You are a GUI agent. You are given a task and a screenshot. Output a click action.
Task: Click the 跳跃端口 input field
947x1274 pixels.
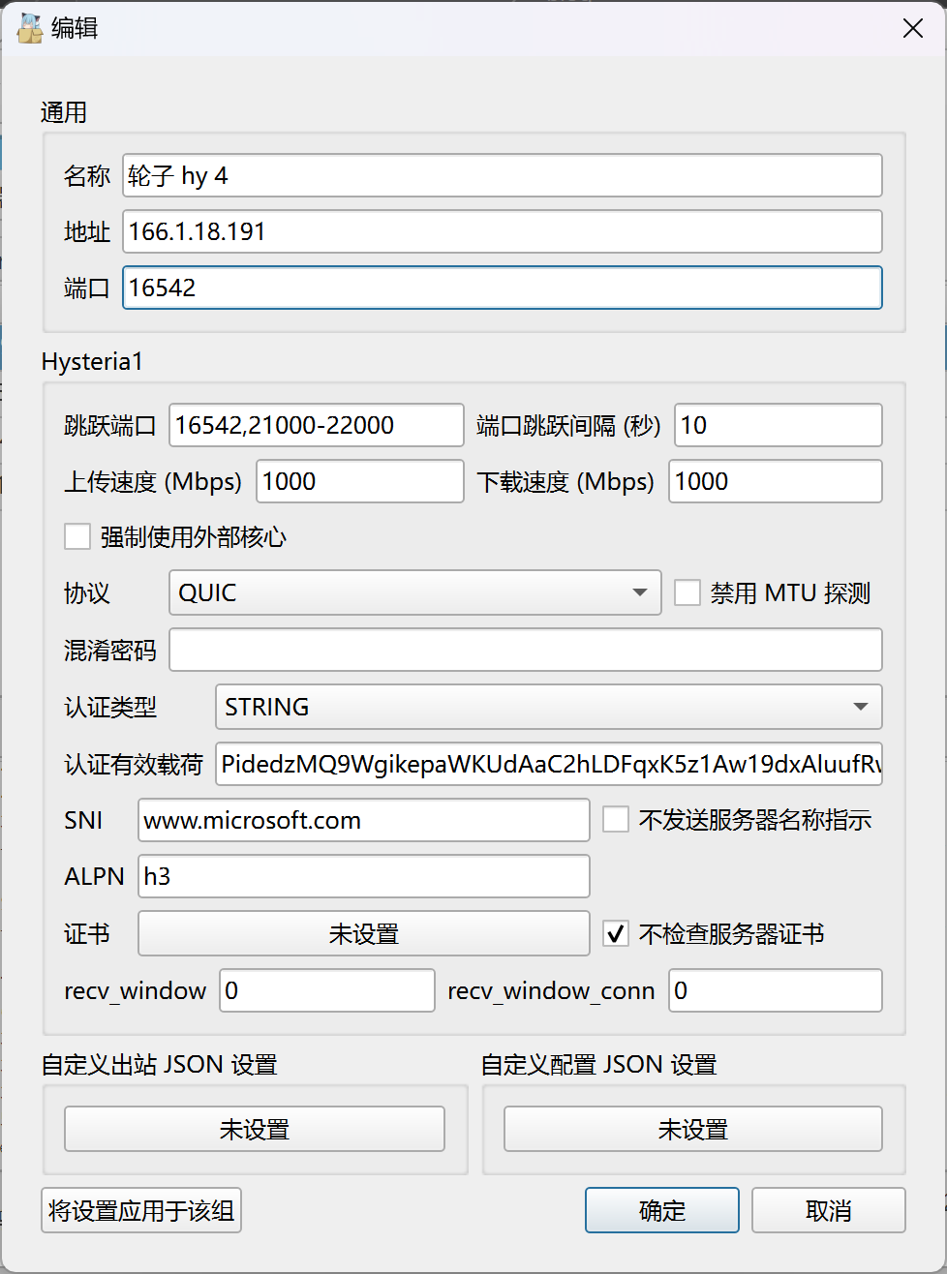[317, 425]
